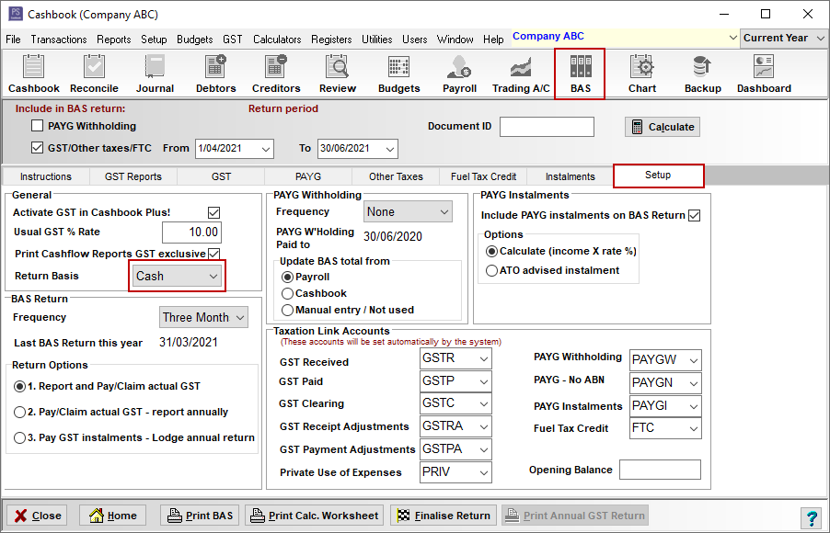This screenshot has width=830, height=533.
Task: Select ATO advised instalment option
Action: tap(491, 271)
